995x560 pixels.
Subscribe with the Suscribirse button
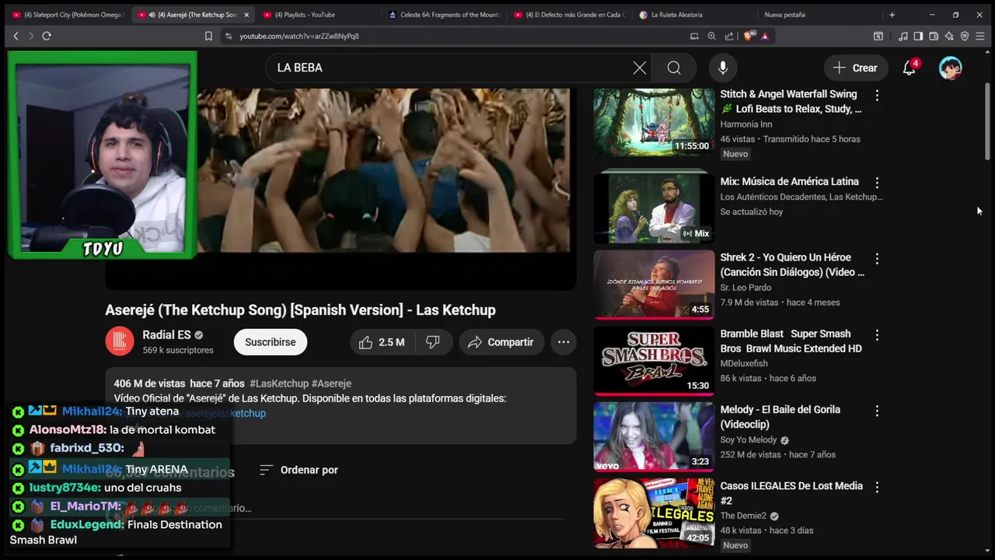click(271, 342)
